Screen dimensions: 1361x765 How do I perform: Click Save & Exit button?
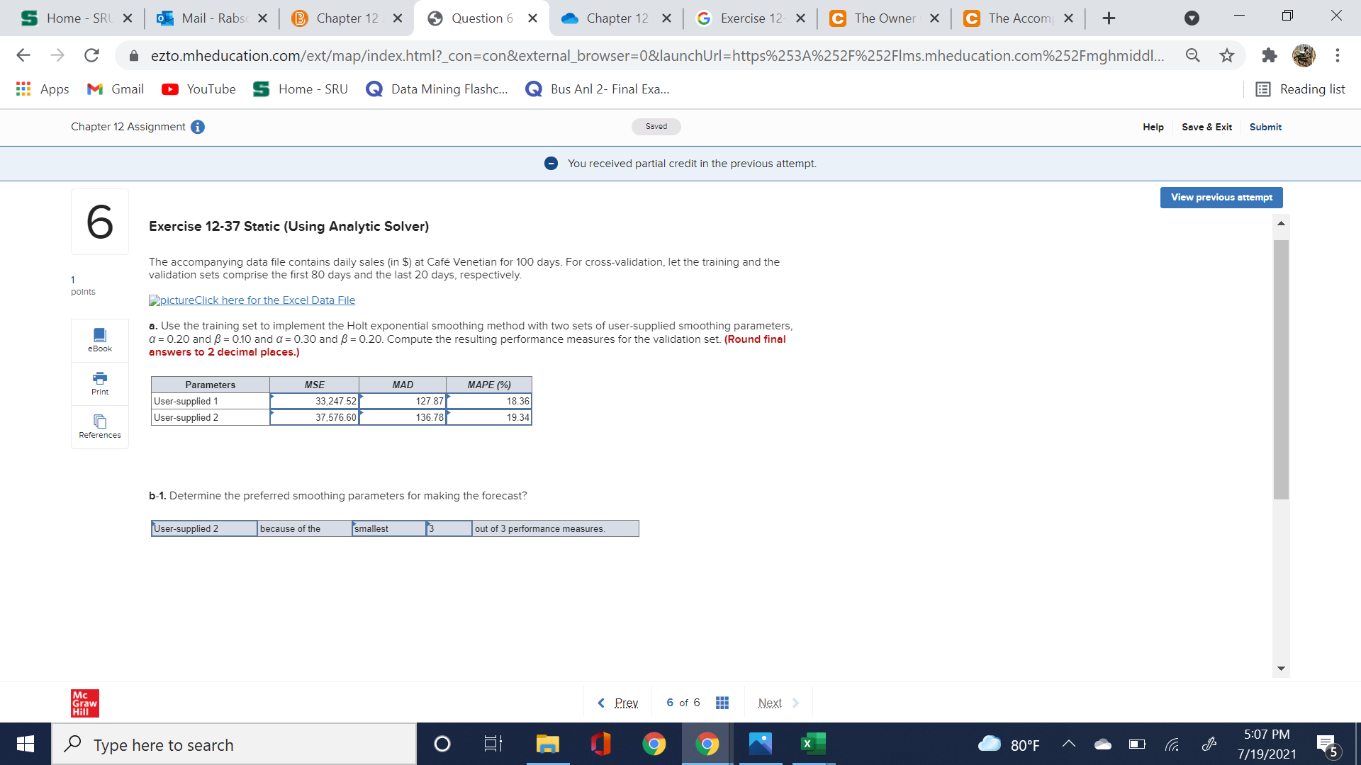tap(1206, 126)
